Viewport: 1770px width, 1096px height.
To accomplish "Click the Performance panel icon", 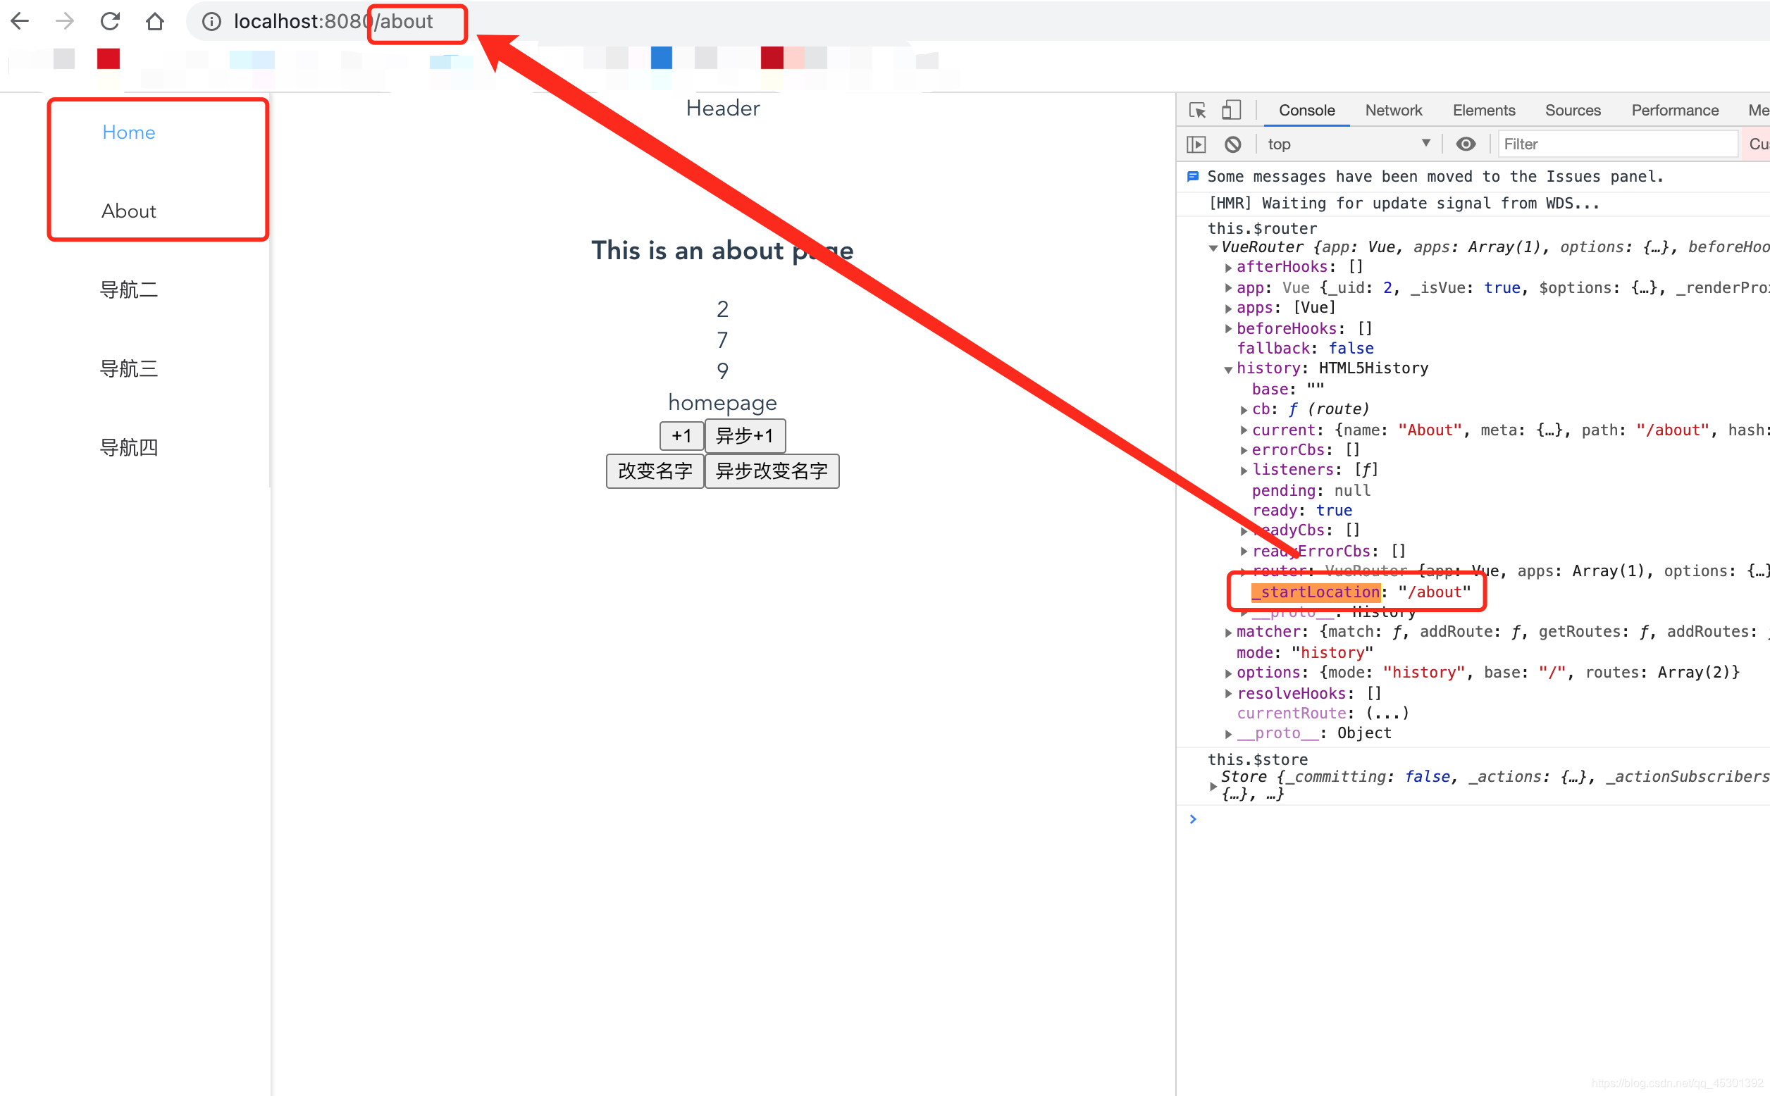I will 1671,110.
